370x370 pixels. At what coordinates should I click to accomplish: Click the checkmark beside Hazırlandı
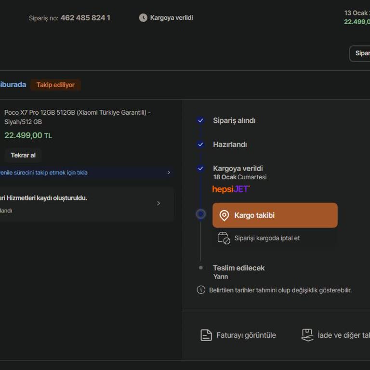pos(200,145)
